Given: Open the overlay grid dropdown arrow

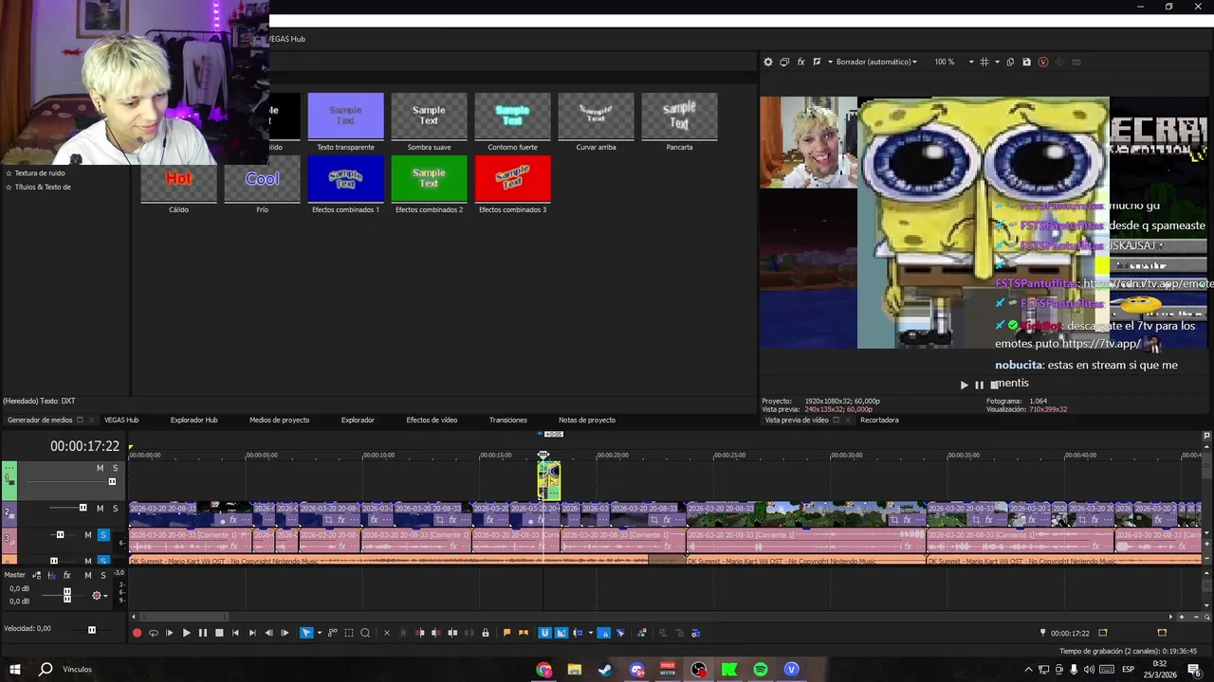Looking at the screenshot, I should (997, 62).
